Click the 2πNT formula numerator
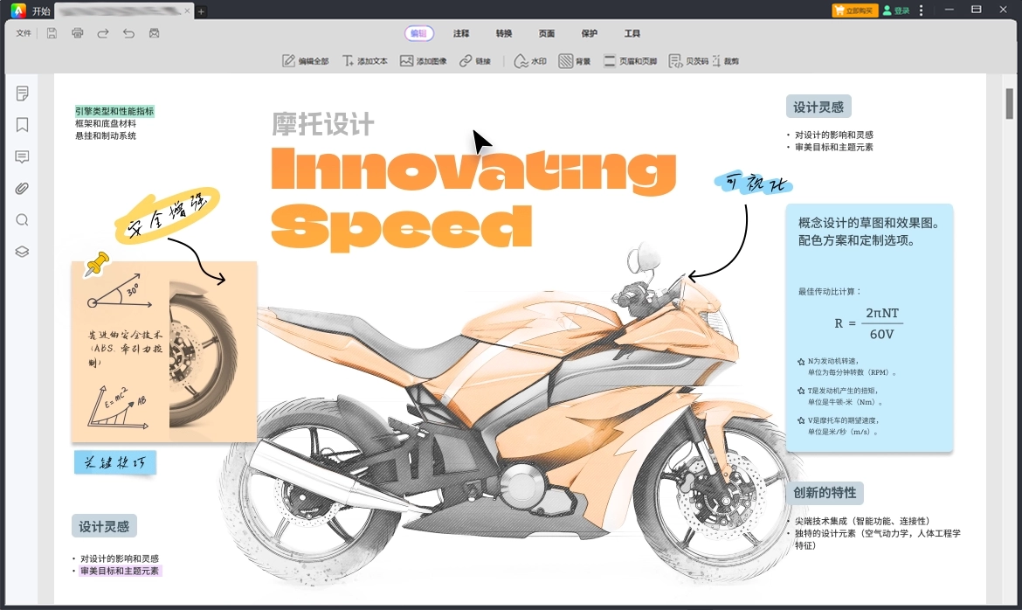Image resolution: width=1022 pixels, height=610 pixels. (x=882, y=313)
